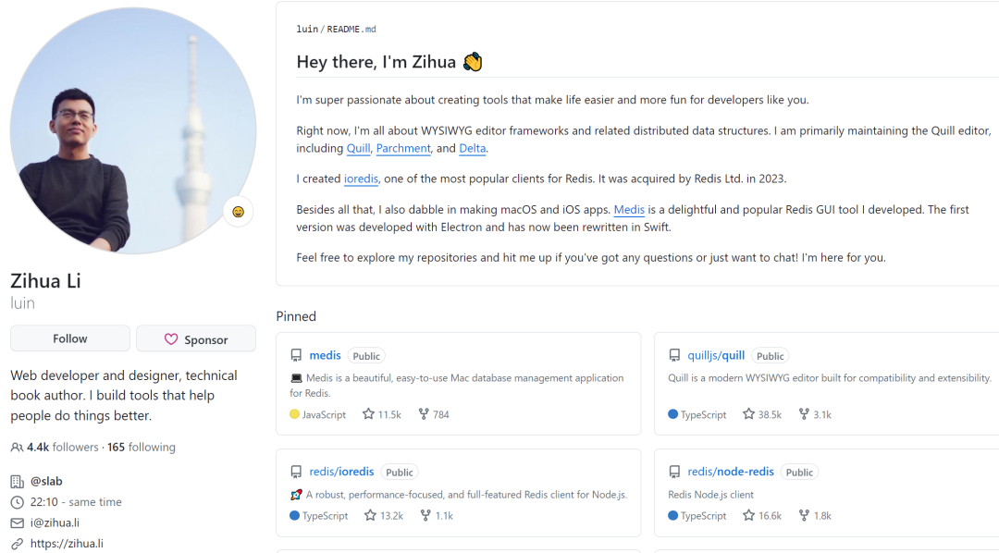Click the followers people icon
Viewport: 999px width, 553px height.
point(17,448)
